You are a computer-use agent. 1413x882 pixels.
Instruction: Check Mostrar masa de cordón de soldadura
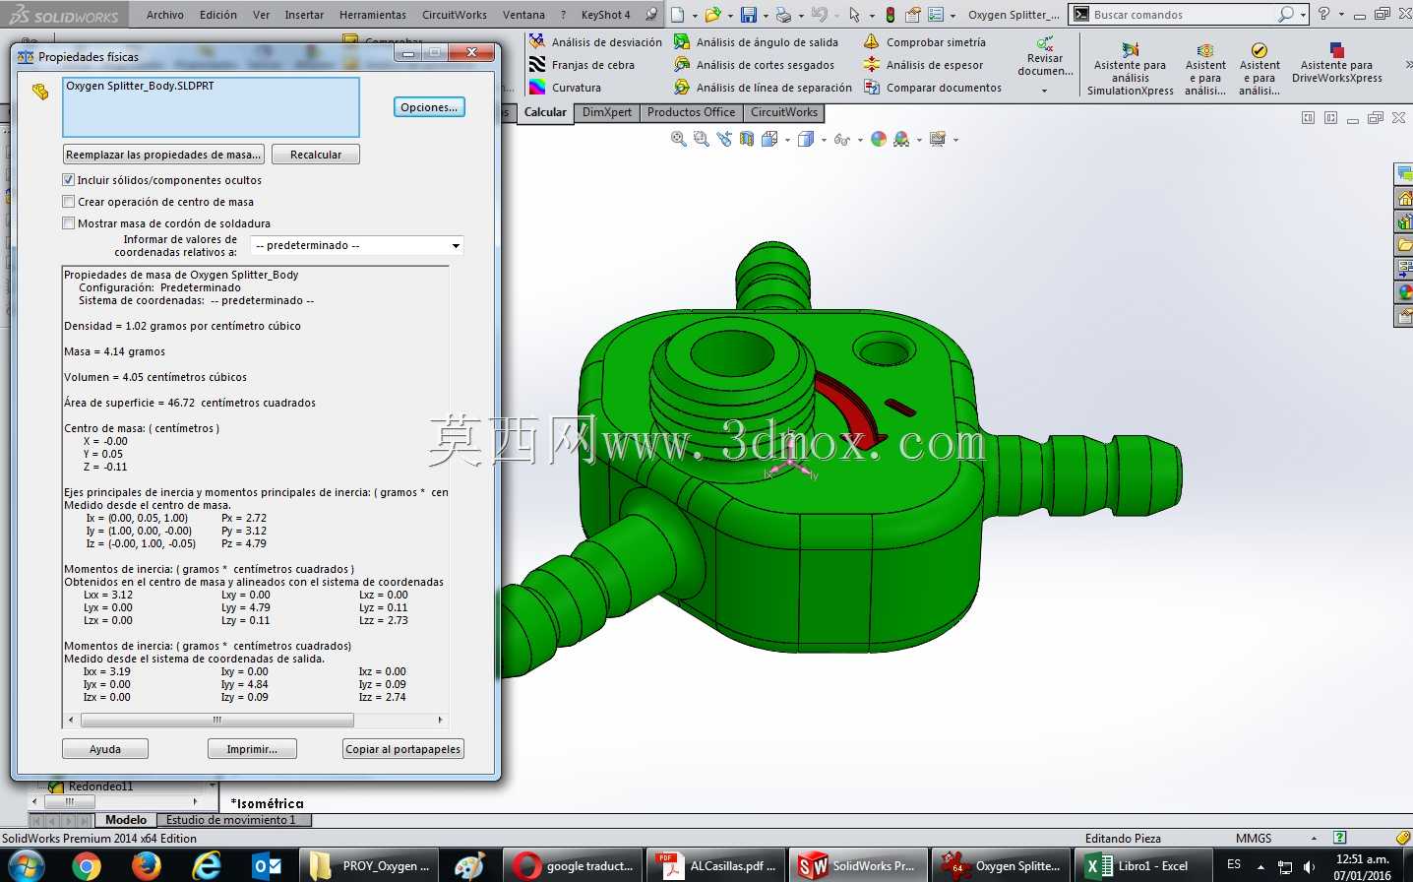coord(68,223)
